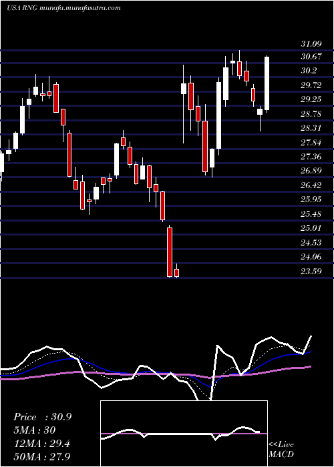Image resolution: width=334 pixels, height=467 pixels.
Task: Click the 27.36 price axis label
Action: click(x=311, y=157)
